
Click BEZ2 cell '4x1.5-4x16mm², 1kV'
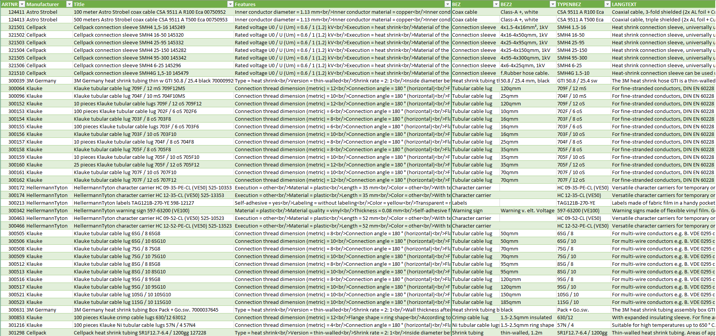[528, 27]
